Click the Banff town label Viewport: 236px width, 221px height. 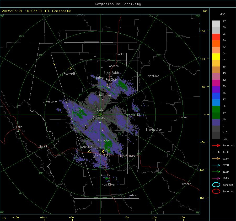(43, 146)
